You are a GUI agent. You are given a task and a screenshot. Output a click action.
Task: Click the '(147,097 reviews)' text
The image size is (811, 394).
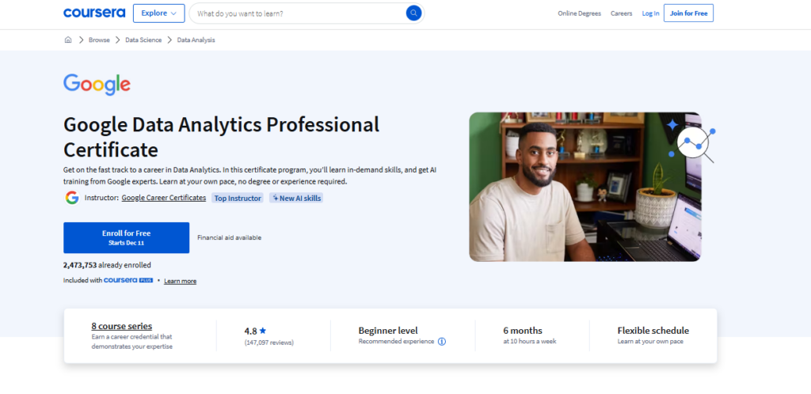click(269, 343)
